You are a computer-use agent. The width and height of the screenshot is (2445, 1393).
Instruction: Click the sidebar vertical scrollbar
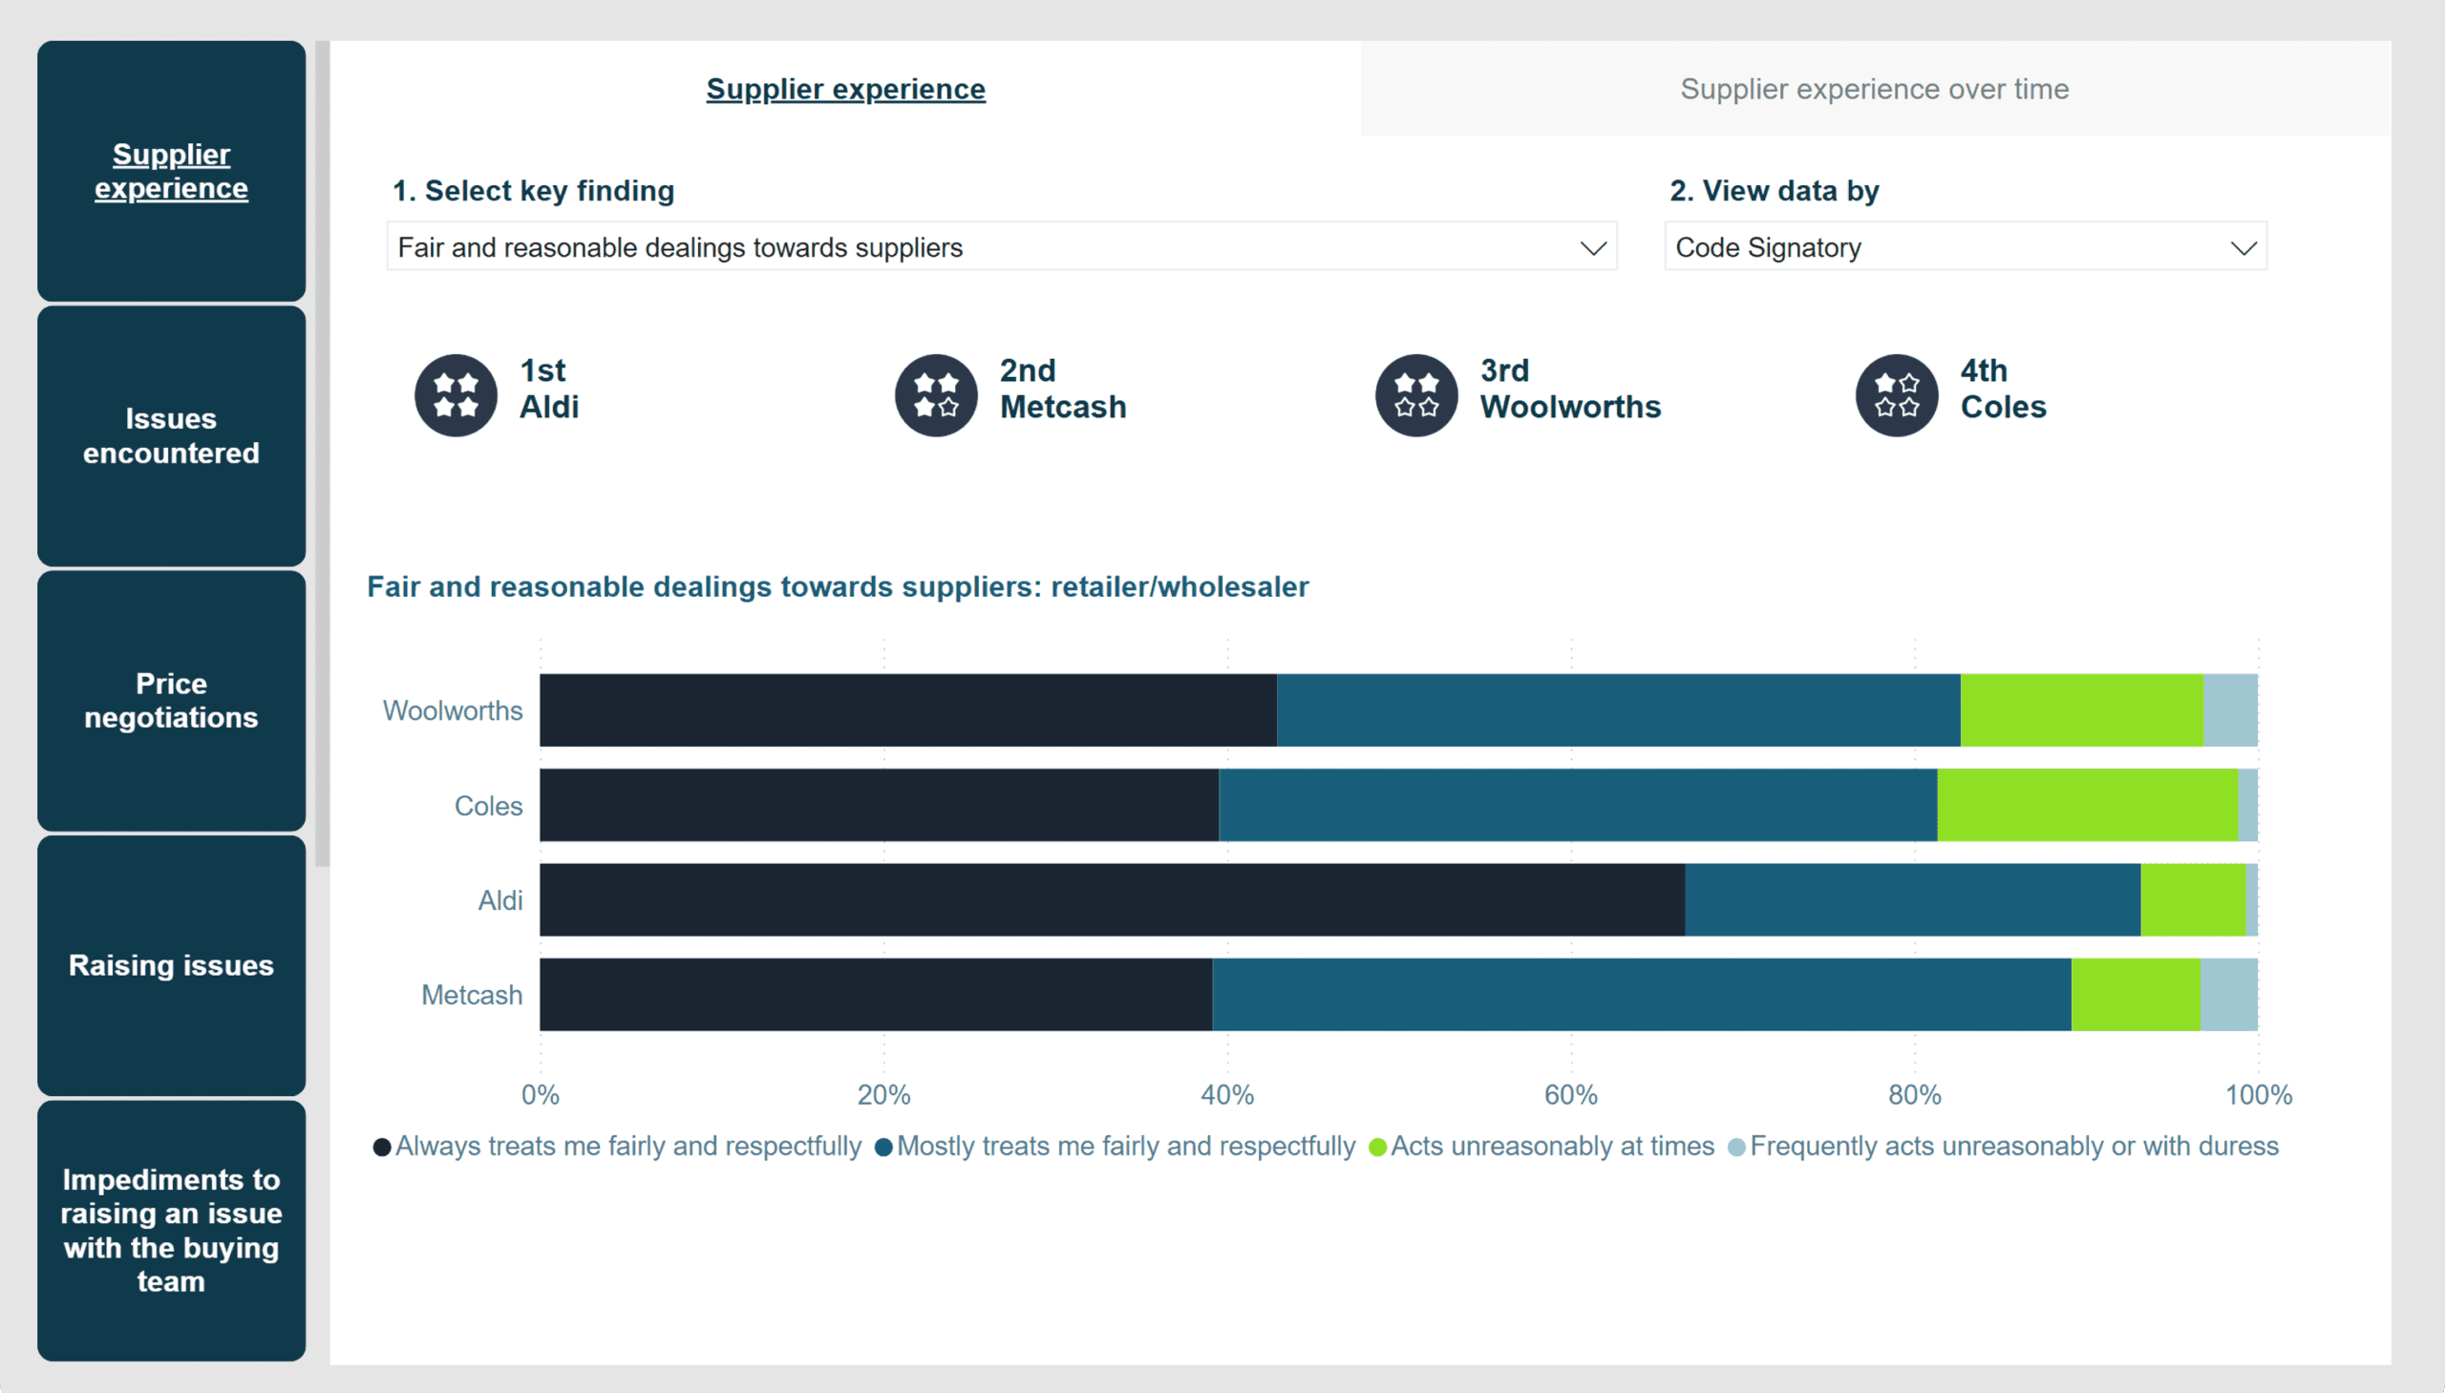323,454
